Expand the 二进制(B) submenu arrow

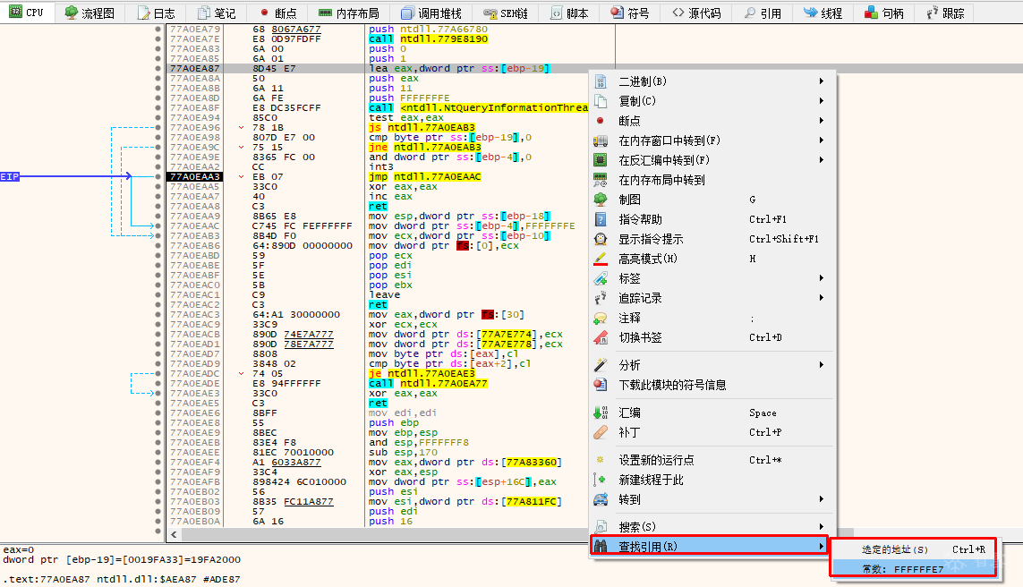click(x=822, y=81)
